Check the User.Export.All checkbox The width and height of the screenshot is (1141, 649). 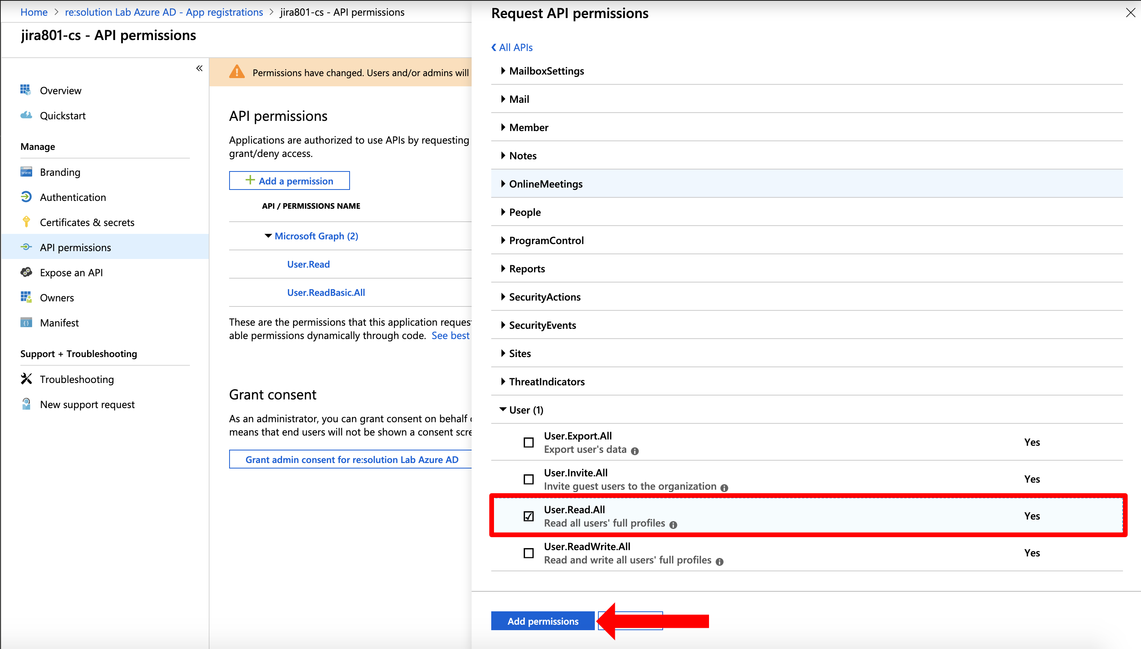(x=529, y=442)
